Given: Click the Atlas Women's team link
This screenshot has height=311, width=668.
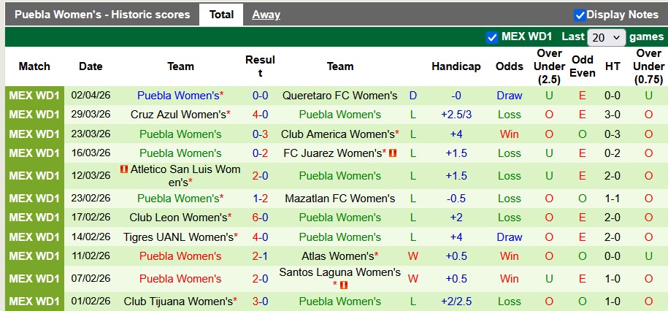Looking at the screenshot, I should [338, 256].
